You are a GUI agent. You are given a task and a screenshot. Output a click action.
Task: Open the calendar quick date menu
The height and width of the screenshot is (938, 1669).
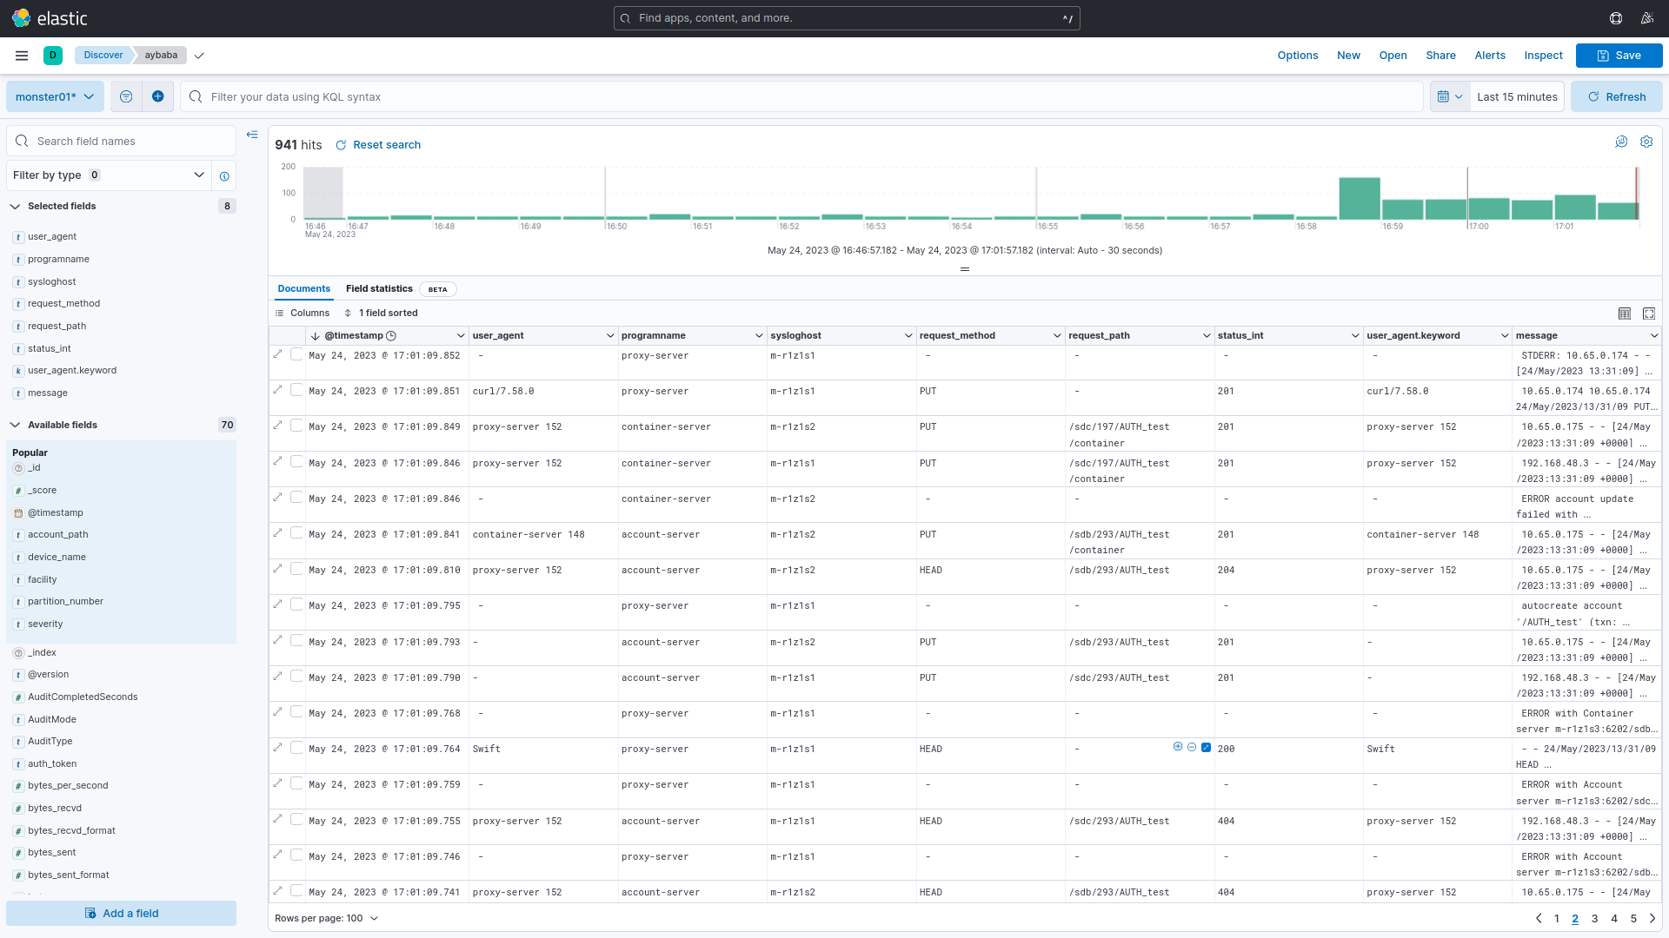tap(1449, 96)
